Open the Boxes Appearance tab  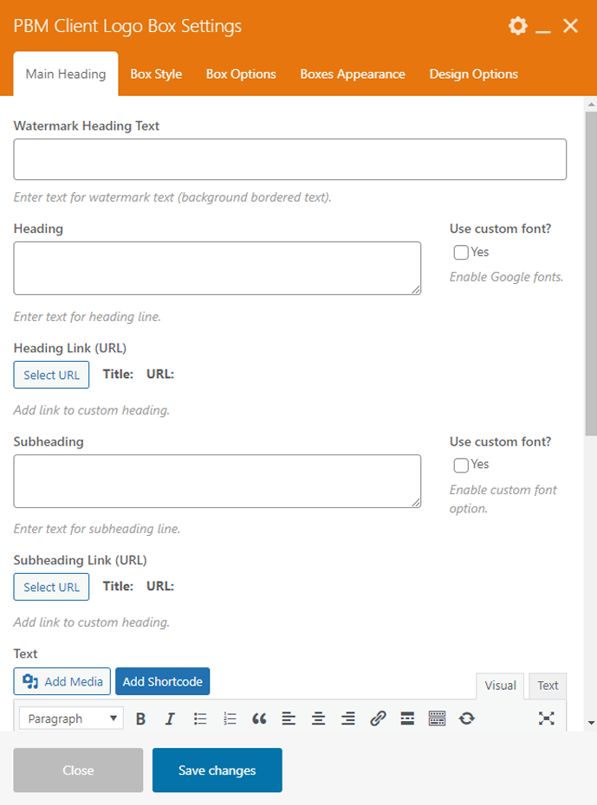coord(353,74)
